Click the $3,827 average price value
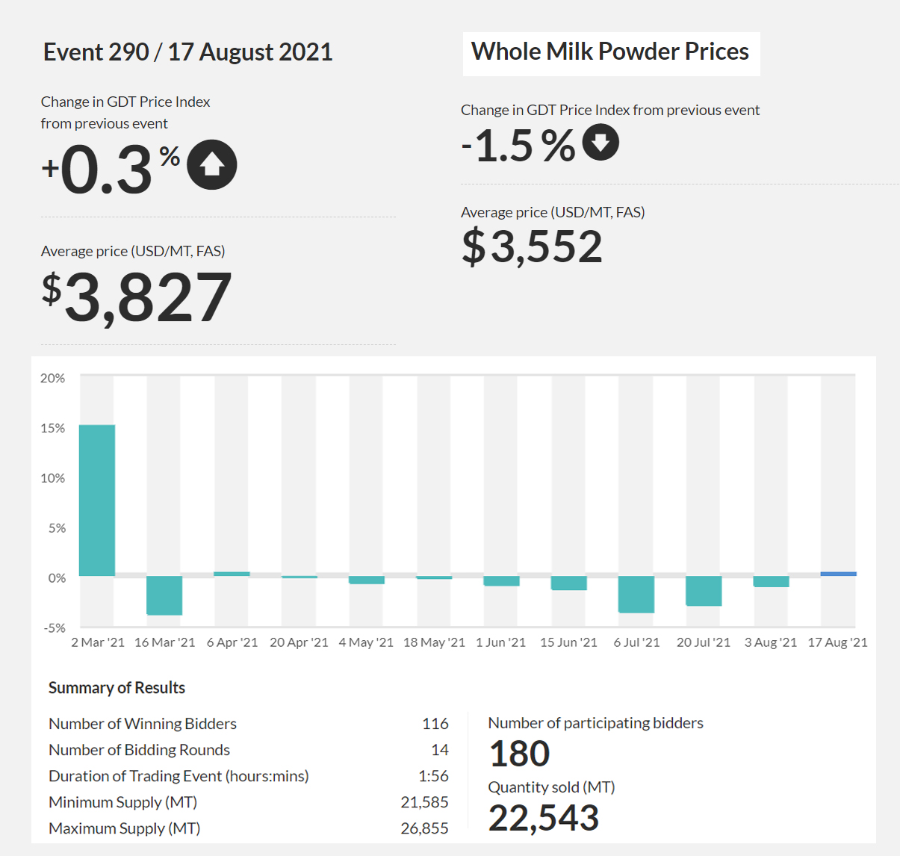Screen dimensions: 900x856 point(137,297)
